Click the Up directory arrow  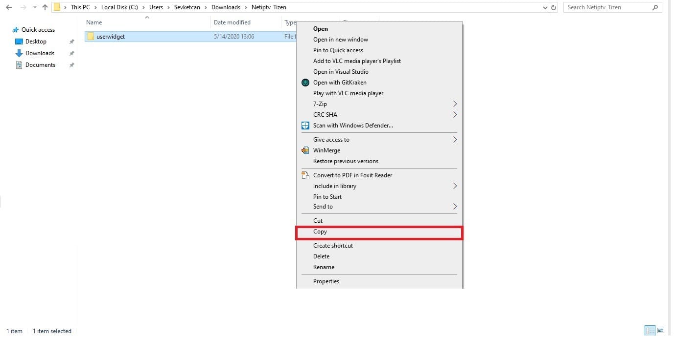(x=45, y=7)
